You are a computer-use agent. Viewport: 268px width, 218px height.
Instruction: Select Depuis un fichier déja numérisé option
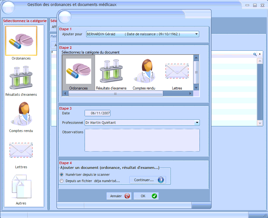point(62,181)
